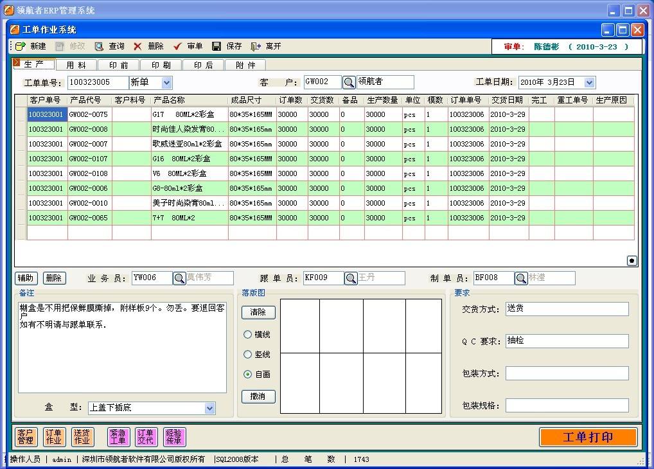Switch to the 印前 tab
The height and width of the screenshot is (469, 654).
pos(119,65)
